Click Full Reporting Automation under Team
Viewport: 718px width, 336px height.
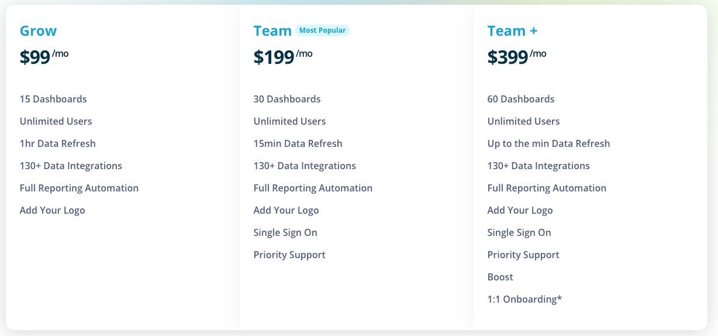pyautogui.click(x=313, y=188)
